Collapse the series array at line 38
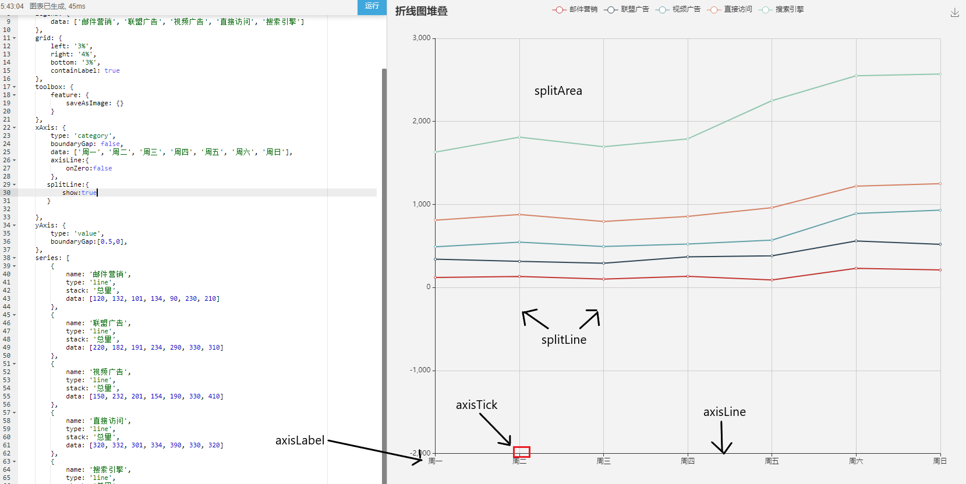The image size is (966, 484). [x=15, y=258]
